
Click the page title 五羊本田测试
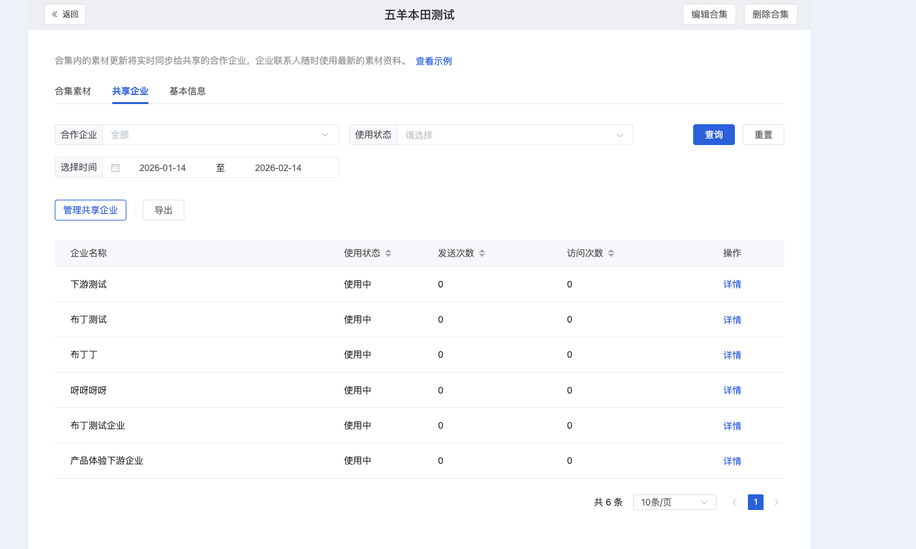(420, 14)
